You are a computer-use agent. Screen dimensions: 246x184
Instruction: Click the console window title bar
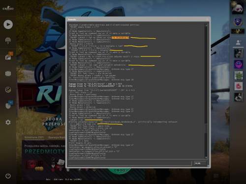[138, 19]
